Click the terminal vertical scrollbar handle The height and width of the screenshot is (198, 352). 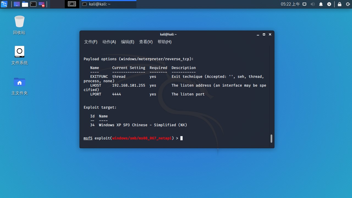(271, 139)
